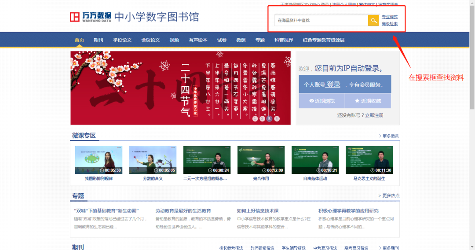This screenshot has height=250, width=475.
Task: Select 学生辅导精选 journal tab
Action: pos(293,248)
